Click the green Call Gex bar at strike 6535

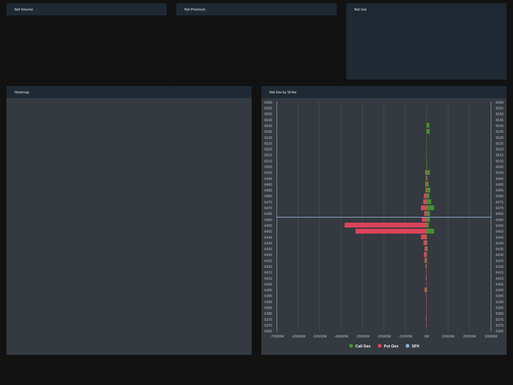pyautogui.click(x=428, y=131)
